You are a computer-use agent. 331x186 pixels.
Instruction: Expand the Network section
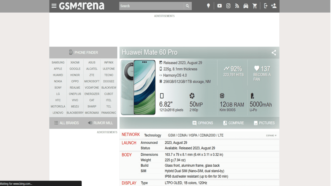click(271, 136)
